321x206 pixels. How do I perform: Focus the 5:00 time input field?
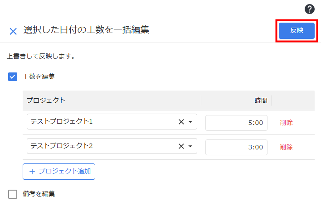click(x=236, y=123)
